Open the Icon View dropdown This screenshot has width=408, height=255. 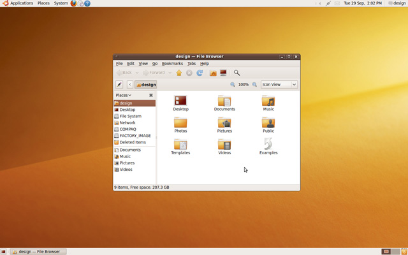click(279, 85)
